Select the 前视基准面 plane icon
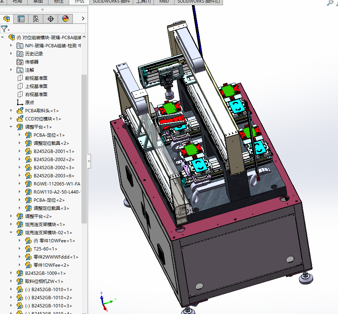 point(20,78)
